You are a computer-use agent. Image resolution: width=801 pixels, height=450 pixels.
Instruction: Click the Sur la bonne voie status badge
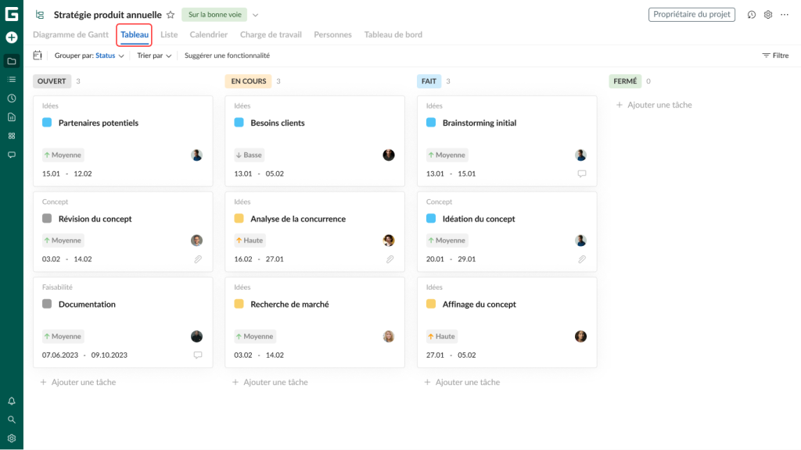[214, 14]
